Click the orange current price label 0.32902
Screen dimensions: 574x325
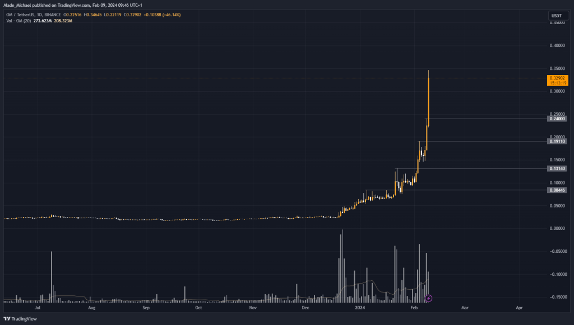559,78
